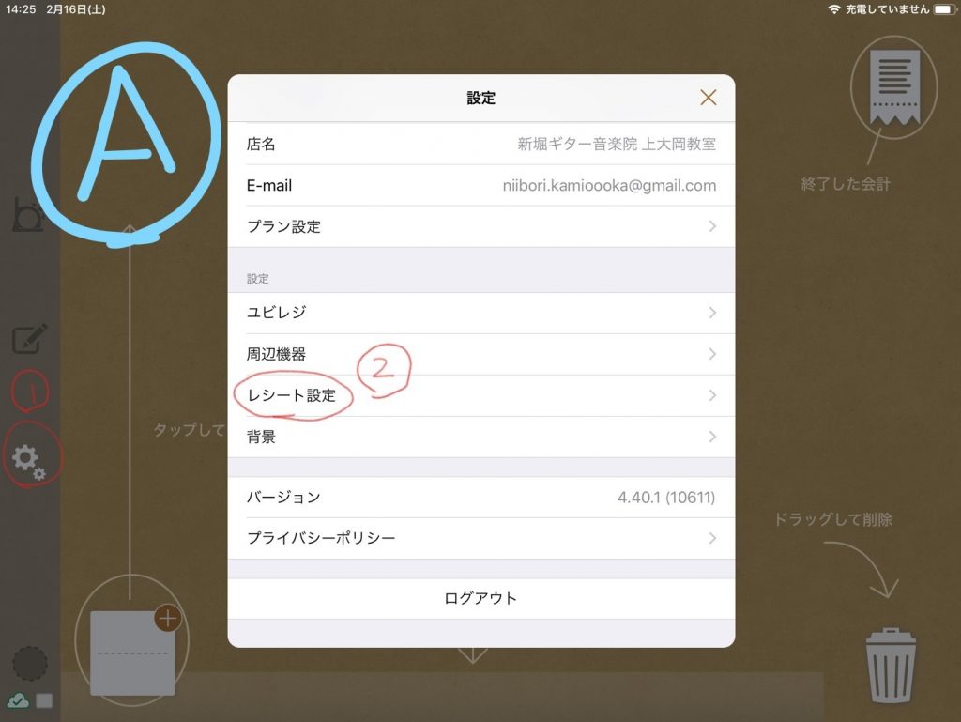Open the finished receipts icon (終了した会計)
The width and height of the screenshot is (961, 722).
pyautogui.click(x=892, y=87)
